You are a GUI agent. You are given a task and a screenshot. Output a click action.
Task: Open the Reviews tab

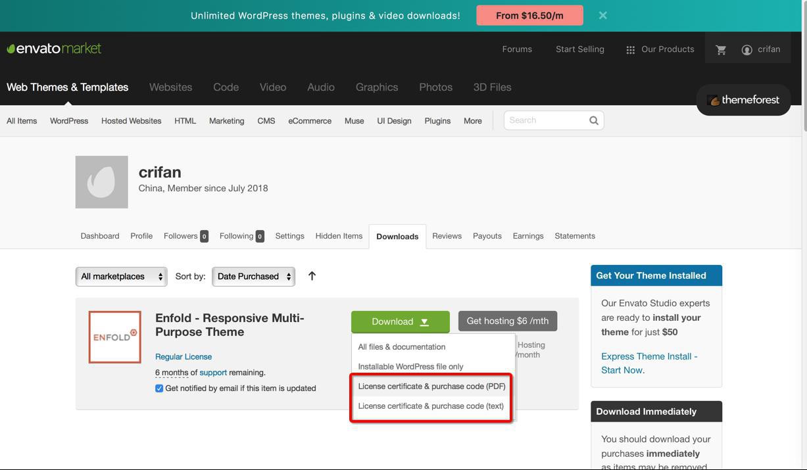point(447,236)
